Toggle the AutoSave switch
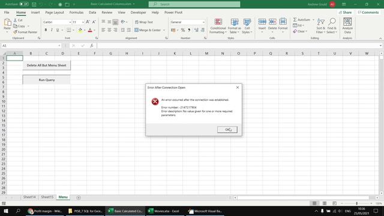The image size is (384, 216). [x=24, y=4]
